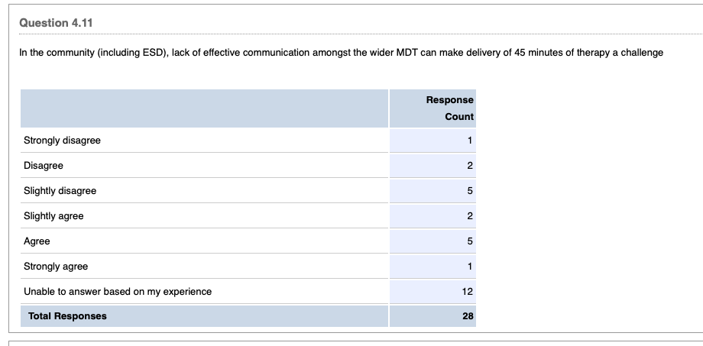Click the Strongly agree row label

click(x=56, y=267)
